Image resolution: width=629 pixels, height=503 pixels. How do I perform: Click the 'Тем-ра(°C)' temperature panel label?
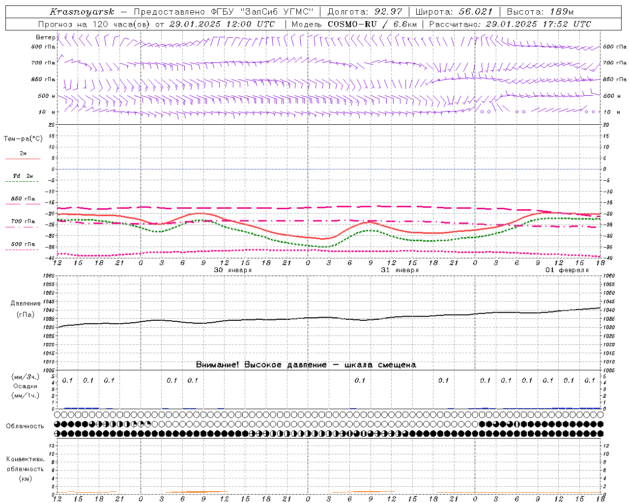point(23,139)
